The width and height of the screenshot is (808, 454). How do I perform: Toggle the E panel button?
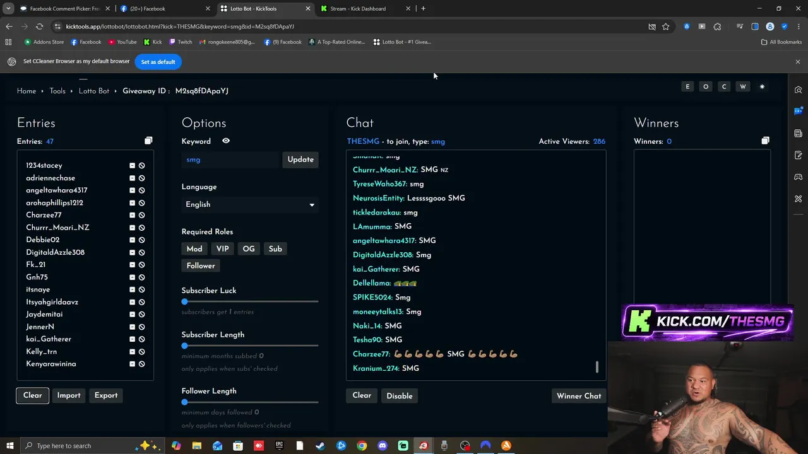click(687, 86)
